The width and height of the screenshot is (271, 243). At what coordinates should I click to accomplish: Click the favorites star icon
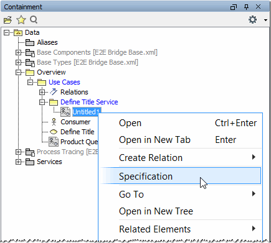21,20
